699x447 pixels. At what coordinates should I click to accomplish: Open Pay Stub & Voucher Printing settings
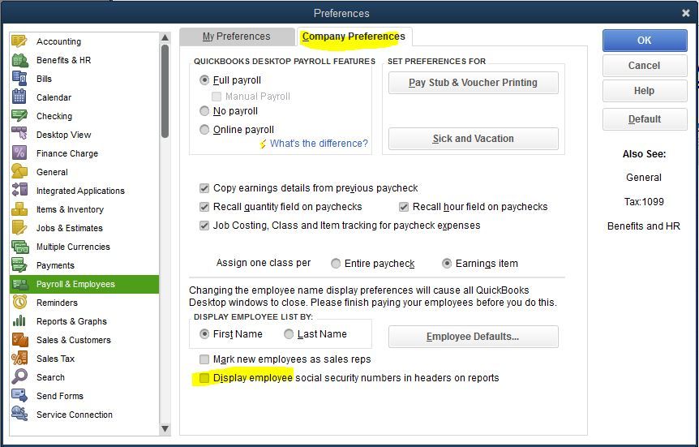point(473,83)
